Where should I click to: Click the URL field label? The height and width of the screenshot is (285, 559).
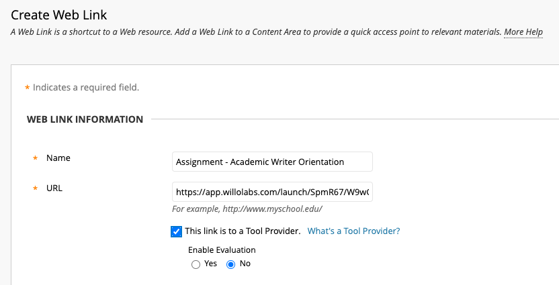54,188
